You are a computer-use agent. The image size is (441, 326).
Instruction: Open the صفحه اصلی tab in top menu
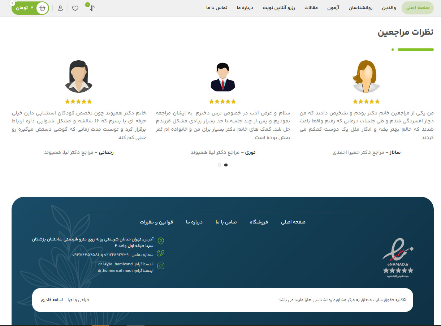[417, 8]
